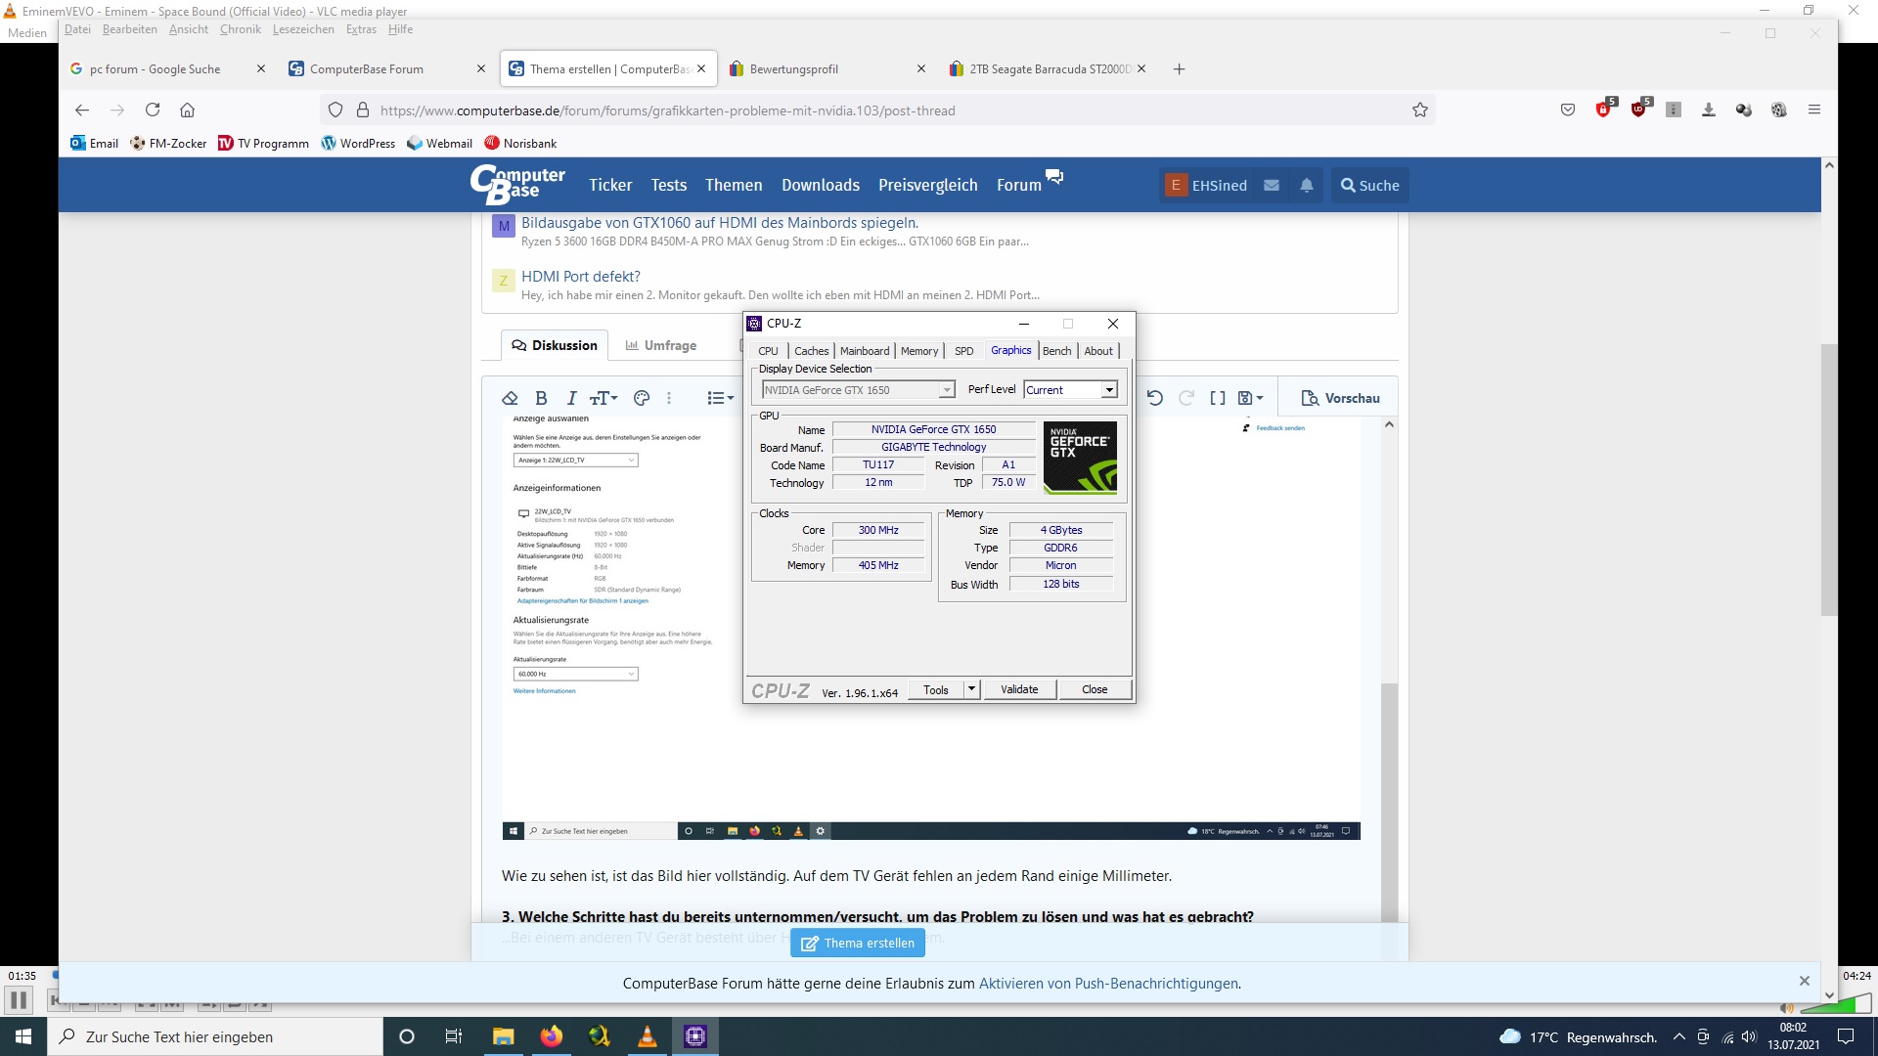This screenshot has height=1056, width=1878.
Task: Open the editor list options dropdown
Action: coord(721,398)
